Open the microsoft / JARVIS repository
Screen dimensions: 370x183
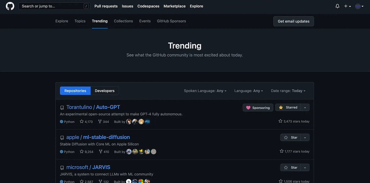click(88, 167)
